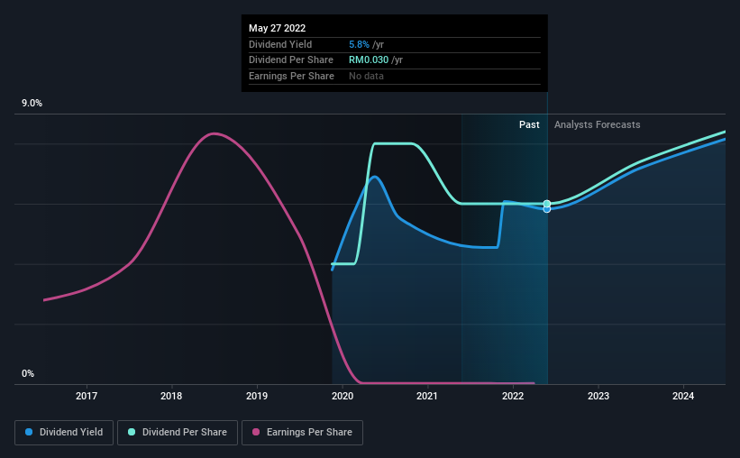Click the Past section label
Viewport: 740px width, 458px height.
pos(529,124)
